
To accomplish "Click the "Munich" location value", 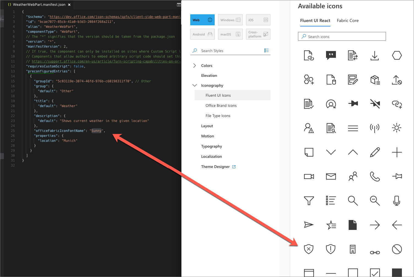I will tap(70, 141).
